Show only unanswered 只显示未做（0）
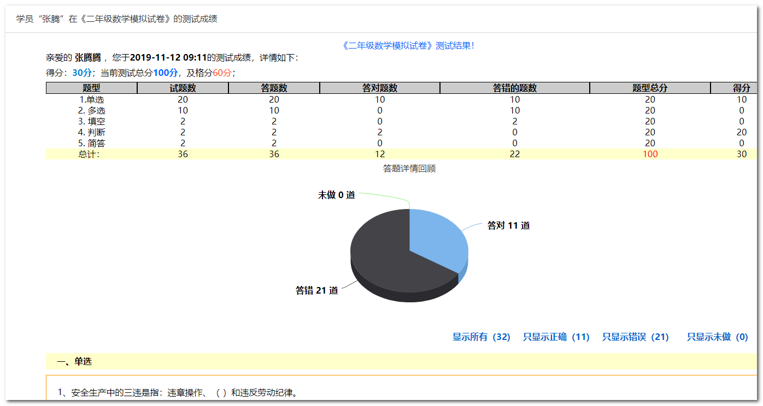Screen dimensions: 763x406 click(718, 337)
